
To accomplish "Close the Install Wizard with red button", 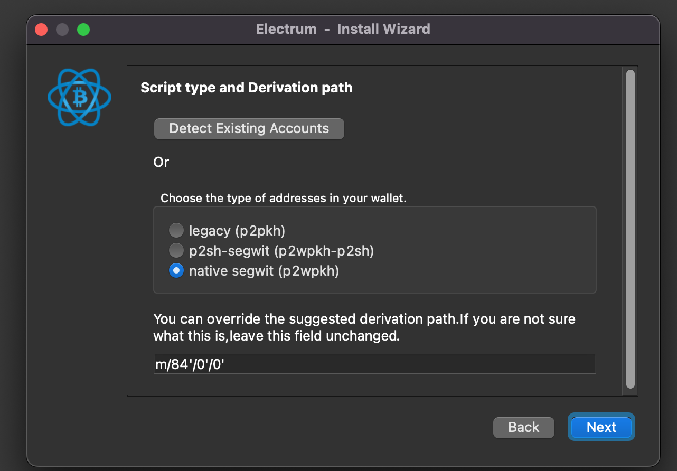I will coord(41,29).
